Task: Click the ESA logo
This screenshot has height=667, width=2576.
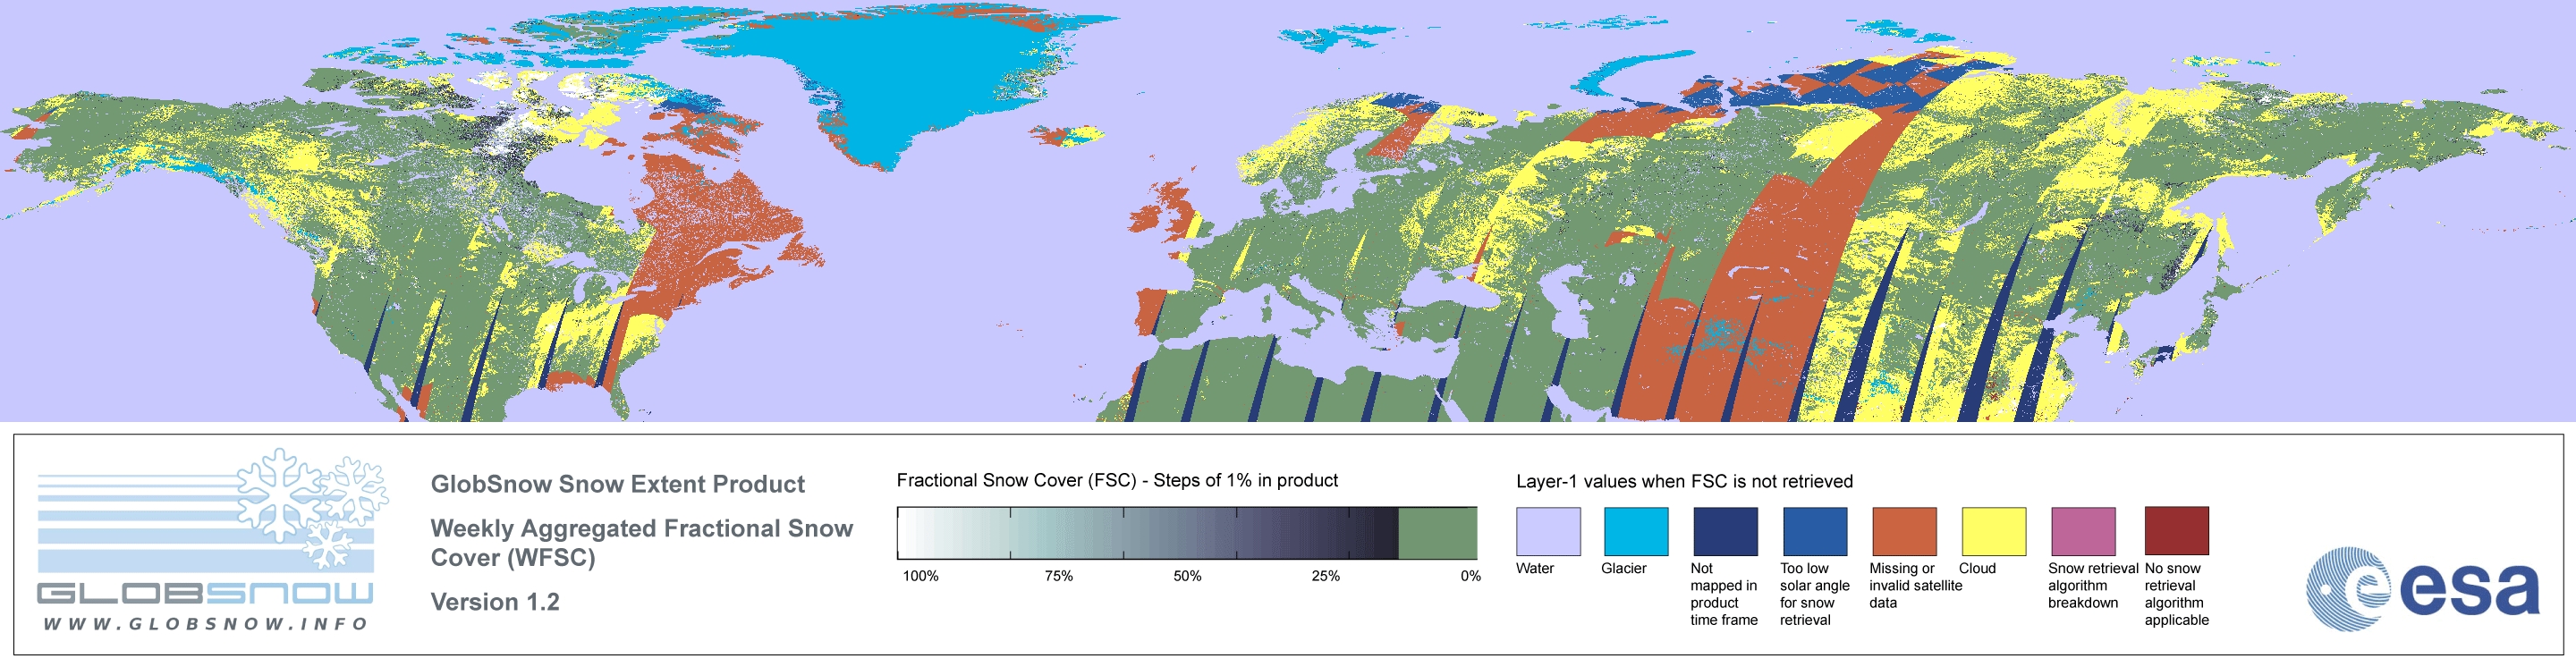Action: pyautogui.click(x=2423, y=589)
